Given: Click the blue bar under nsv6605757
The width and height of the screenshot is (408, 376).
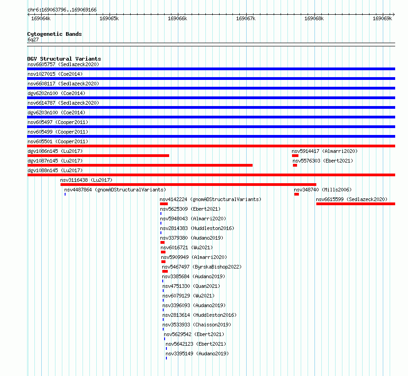Looking at the screenshot, I should 211,69.
